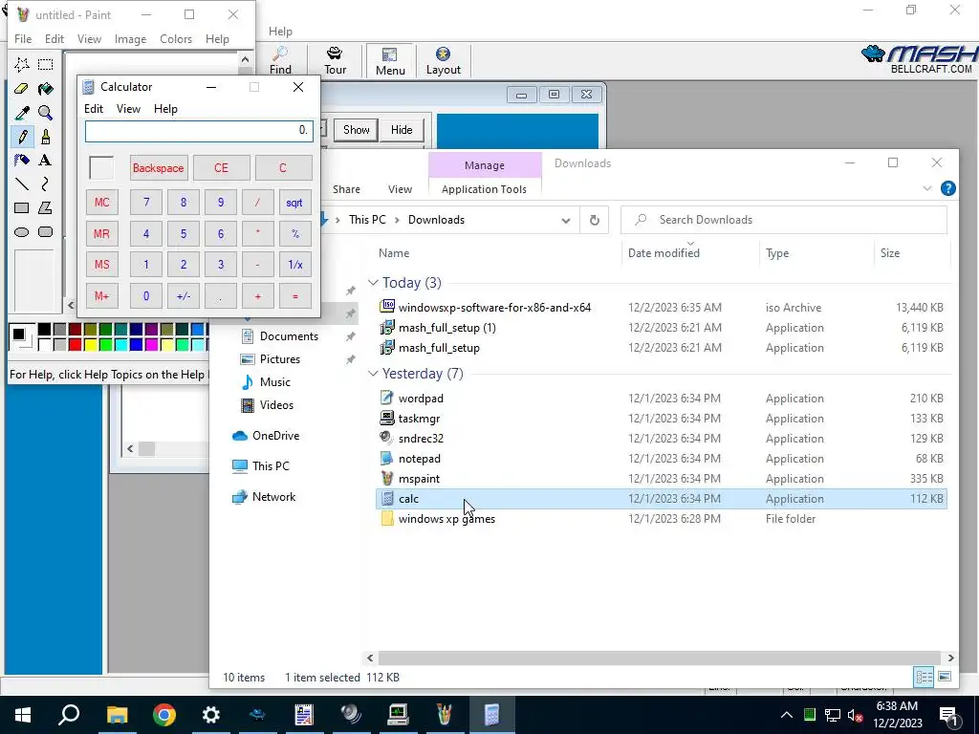Click the Explorer help question mark icon
Image resolution: width=979 pixels, height=734 pixels.
tap(947, 188)
